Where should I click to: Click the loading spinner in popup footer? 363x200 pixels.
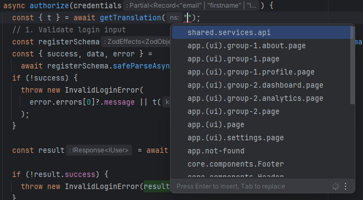click(x=336, y=186)
